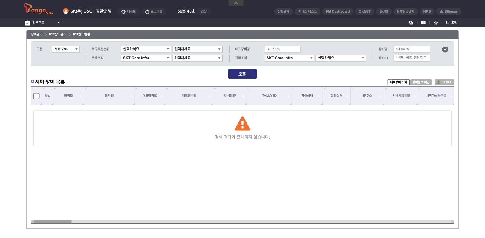
Task: Click the 장비ID input field
Action: pos(412,58)
